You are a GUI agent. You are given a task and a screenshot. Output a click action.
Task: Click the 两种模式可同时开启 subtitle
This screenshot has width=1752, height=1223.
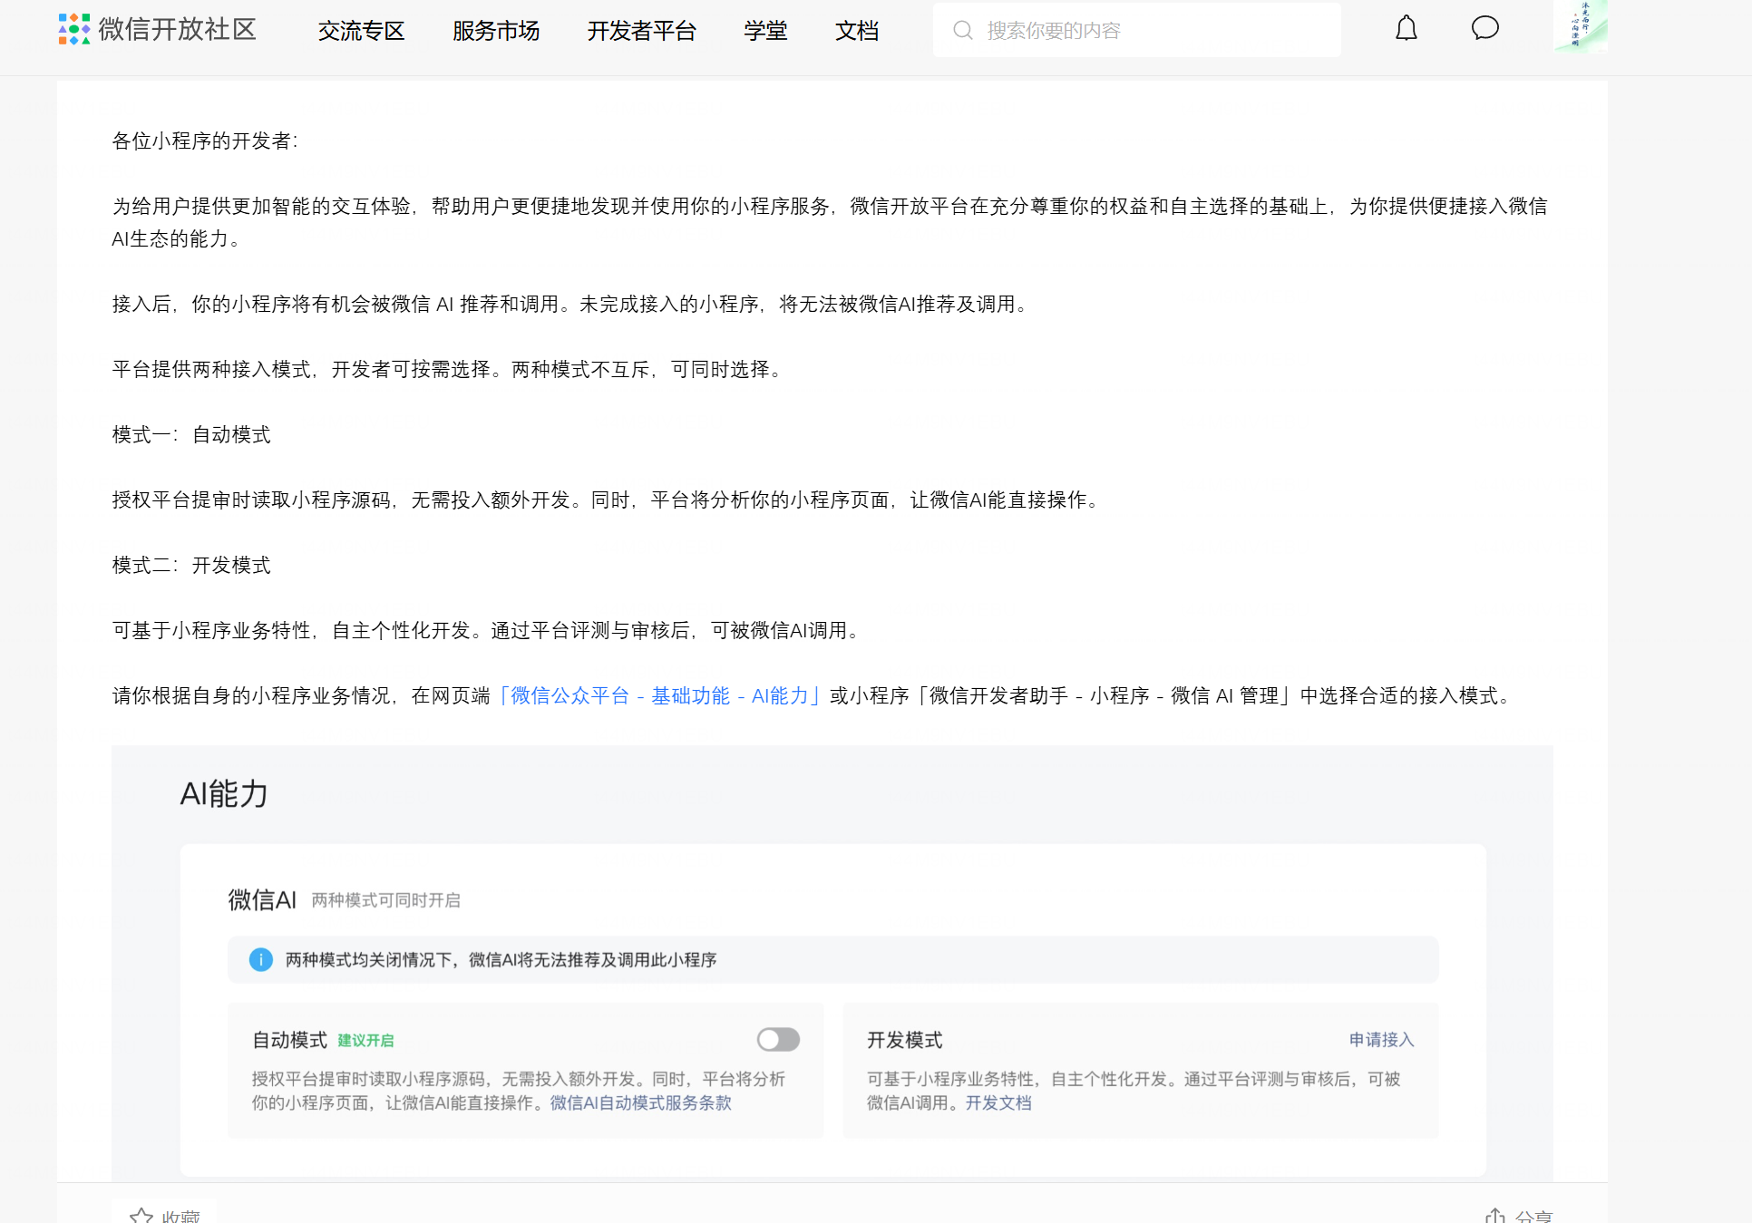(386, 900)
